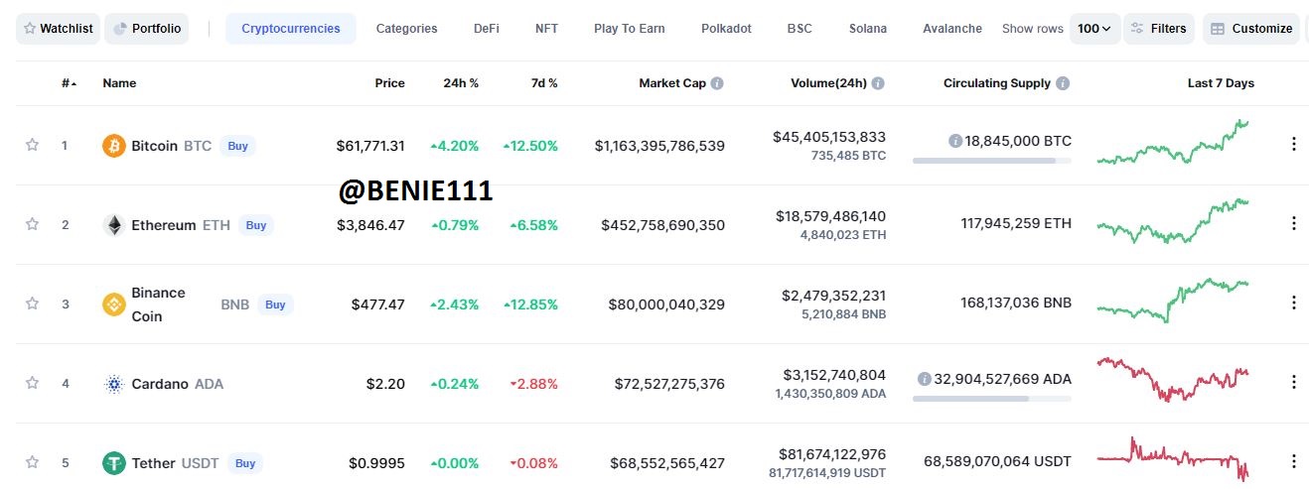Open the Customize columns option
The height and width of the screenshot is (489, 1309).
click(1250, 29)
